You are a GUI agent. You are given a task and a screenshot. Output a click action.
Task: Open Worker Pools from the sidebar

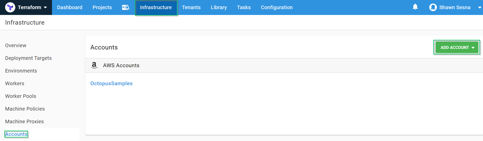[x=21, y=96]
